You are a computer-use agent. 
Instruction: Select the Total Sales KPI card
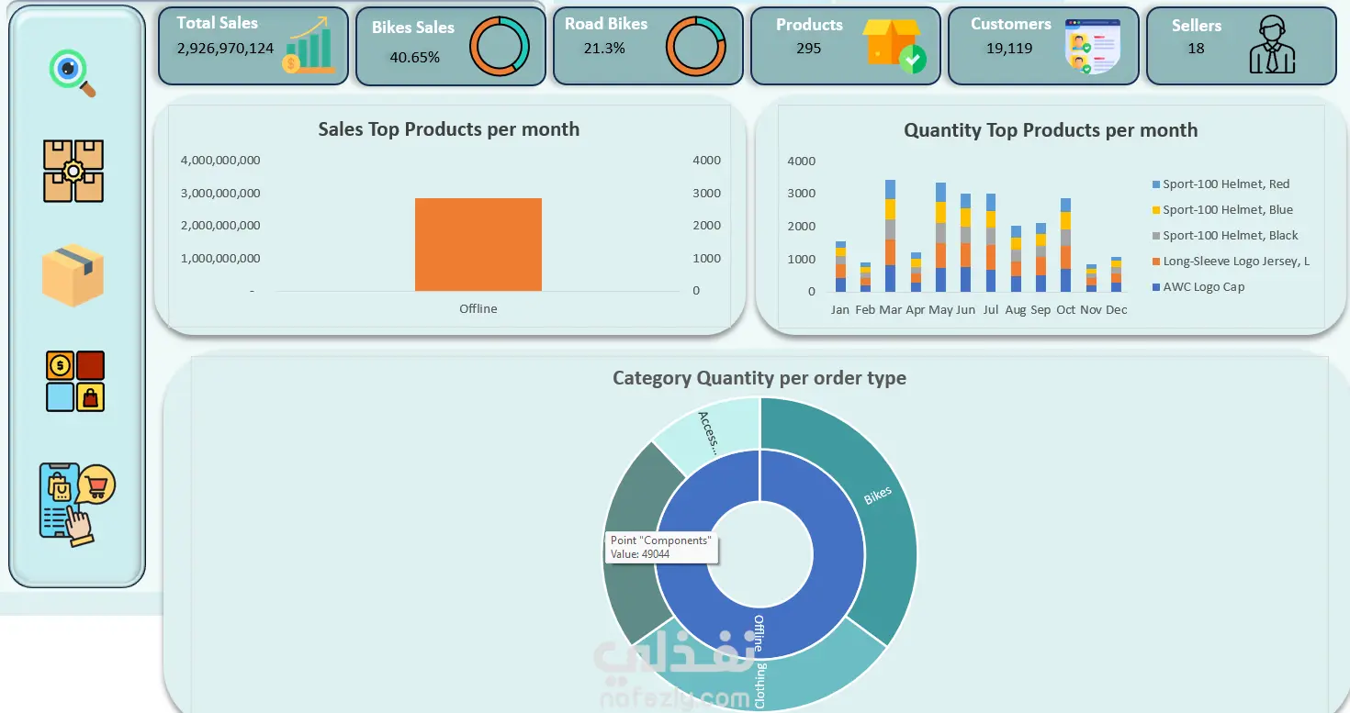pos(253,46)
